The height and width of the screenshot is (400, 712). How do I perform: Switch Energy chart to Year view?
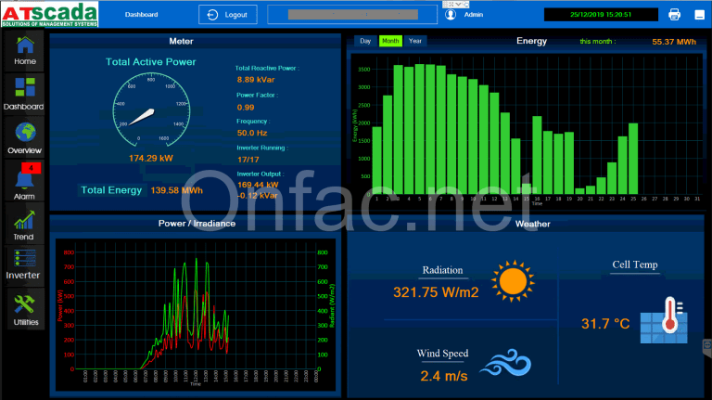[415, 41]
